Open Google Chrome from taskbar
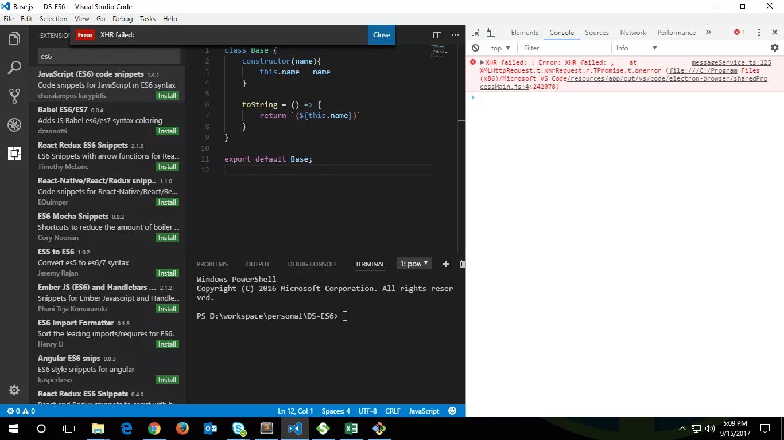Viewport: 784px width, 440px height. [154, 429]
